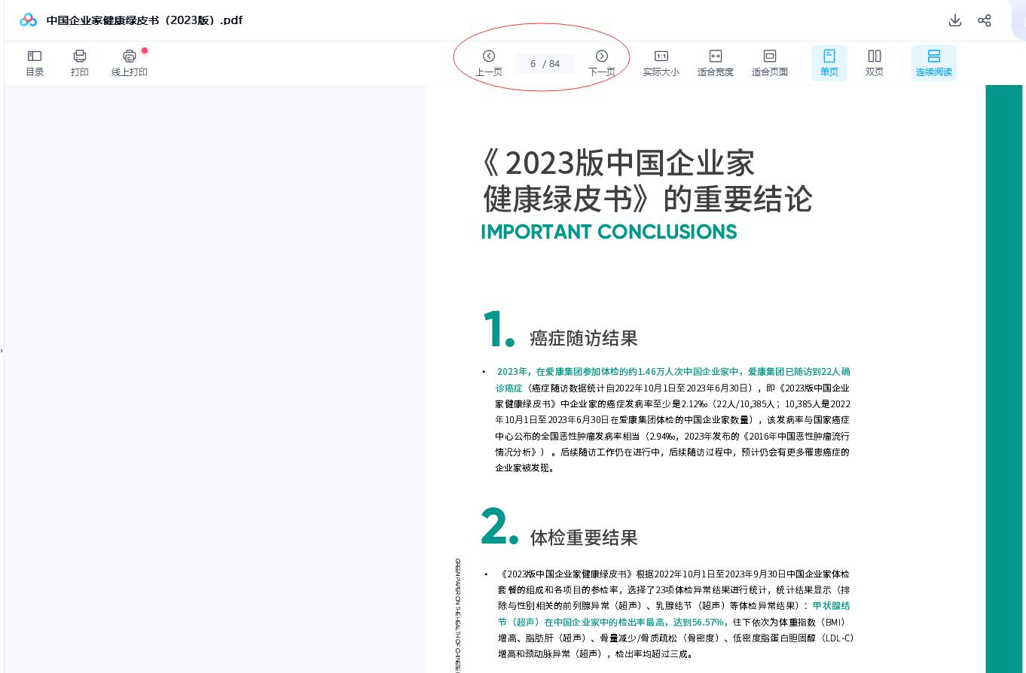Set zoom to 实际大小 actual size
The image size is (1026, 673).
pos(661,62)
